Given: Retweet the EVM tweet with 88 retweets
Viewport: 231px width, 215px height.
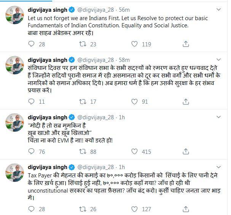Looking at the screenshot, I should [x=81, y=152].
